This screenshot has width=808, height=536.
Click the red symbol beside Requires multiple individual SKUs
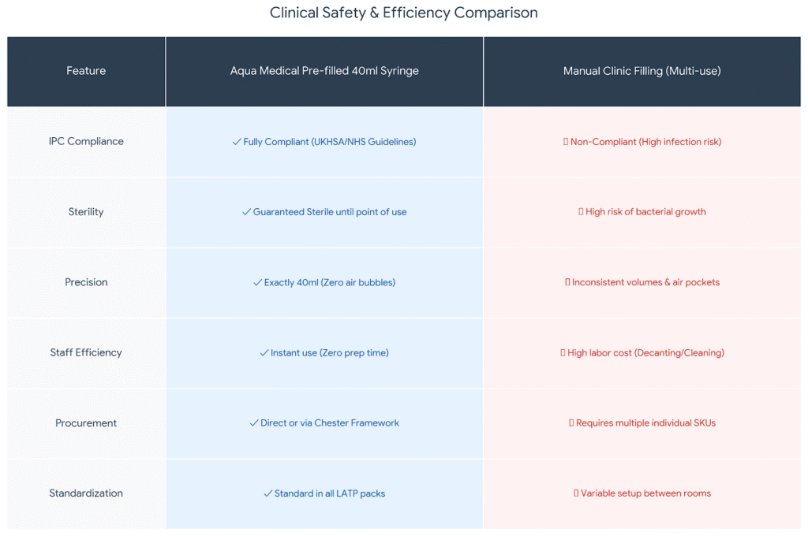tap(571, 423)
